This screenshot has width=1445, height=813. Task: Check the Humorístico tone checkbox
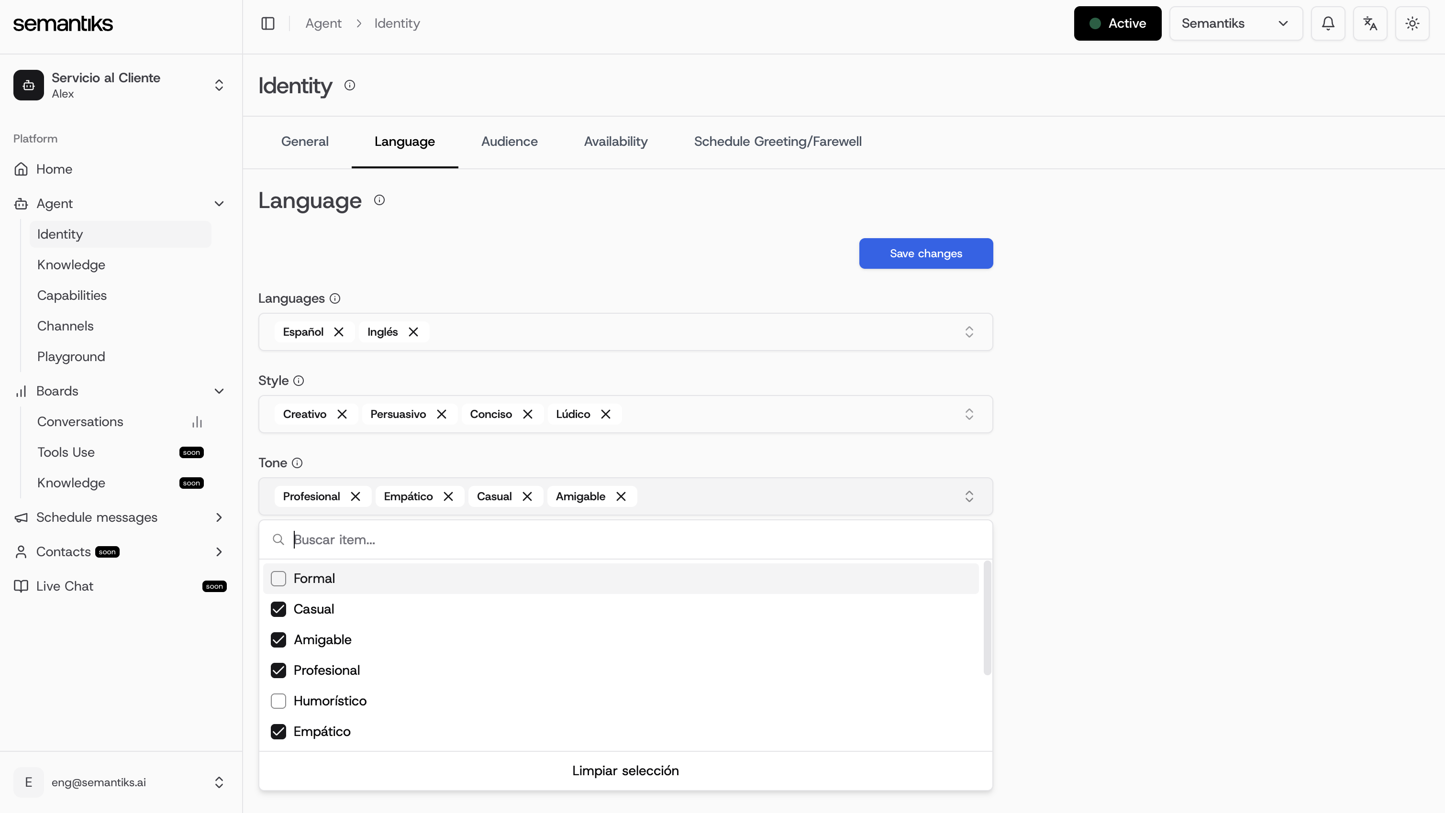278,701
